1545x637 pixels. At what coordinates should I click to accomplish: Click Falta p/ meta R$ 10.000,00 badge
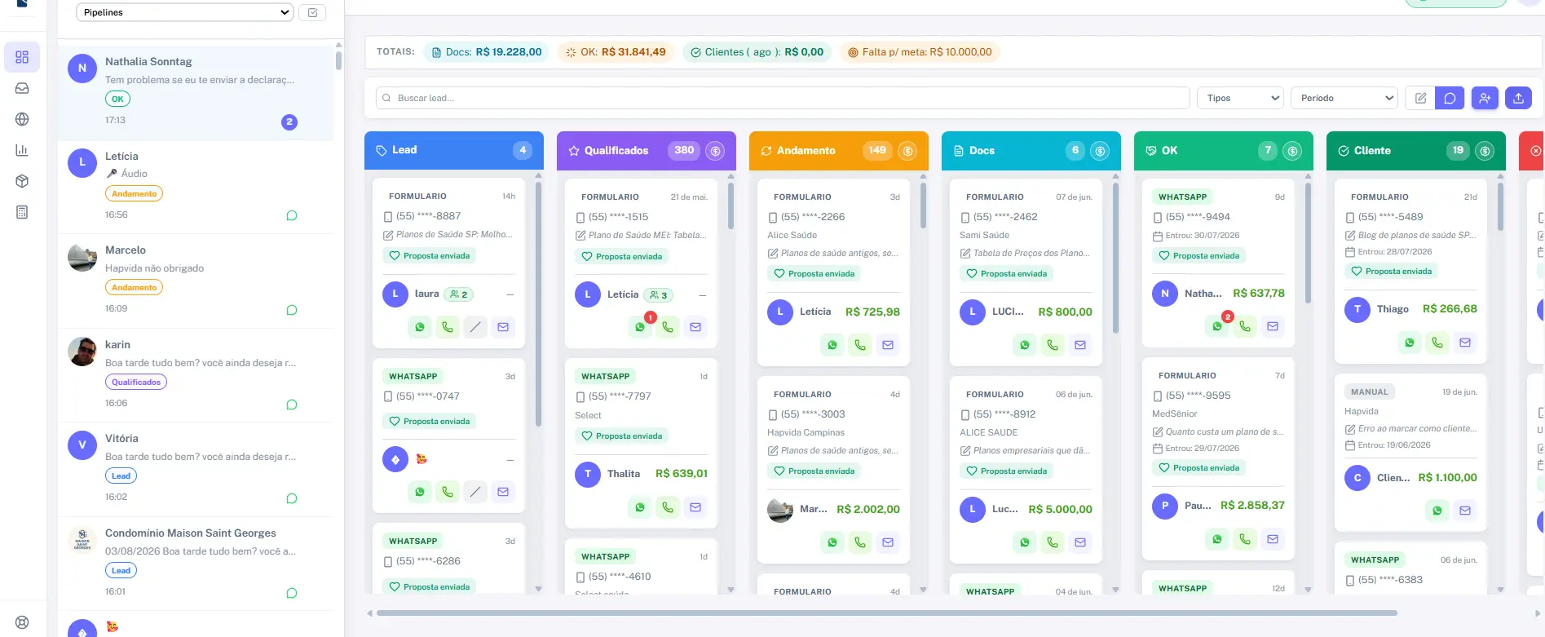(920, 52)
